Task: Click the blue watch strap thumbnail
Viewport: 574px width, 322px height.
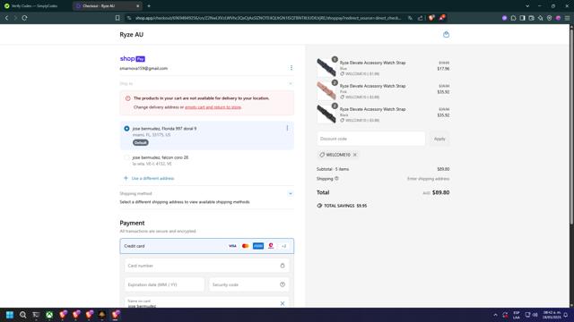Action: tap(326, 68)
